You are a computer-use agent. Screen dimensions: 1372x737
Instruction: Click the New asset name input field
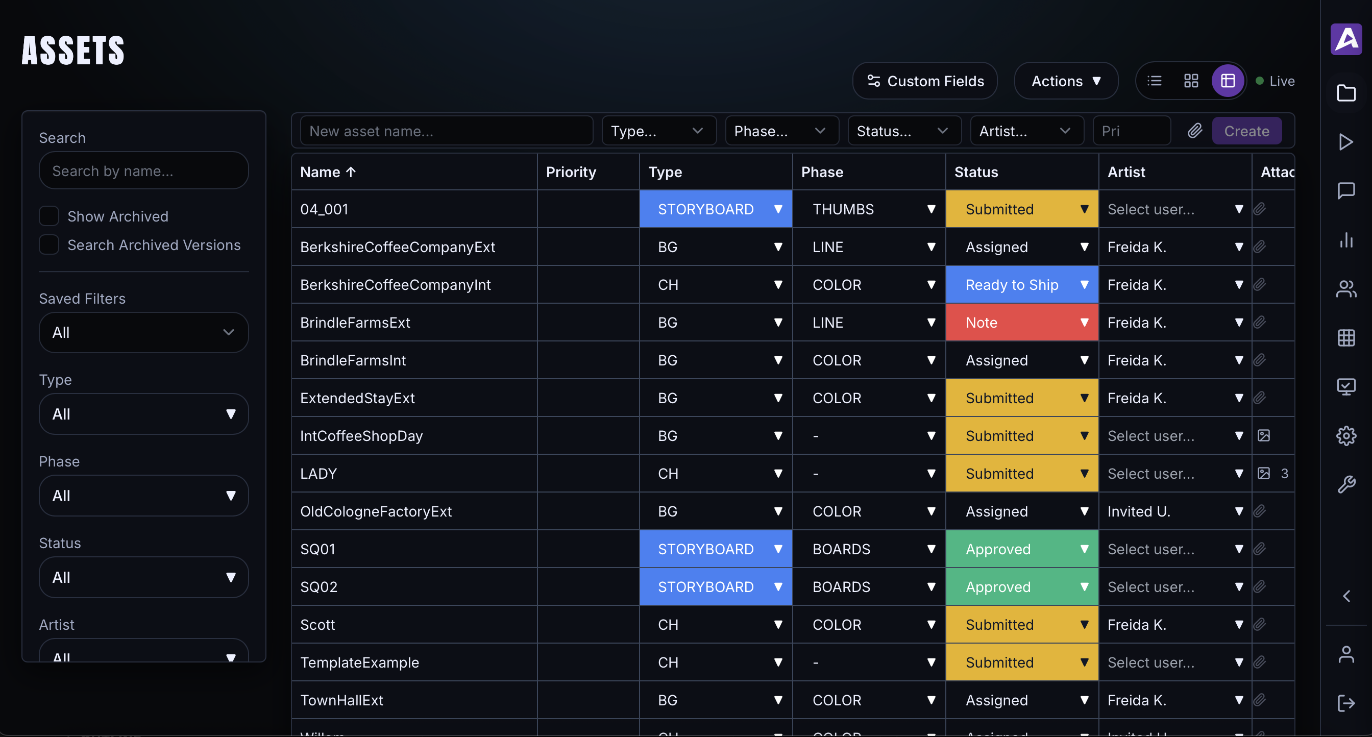point(446,131)
